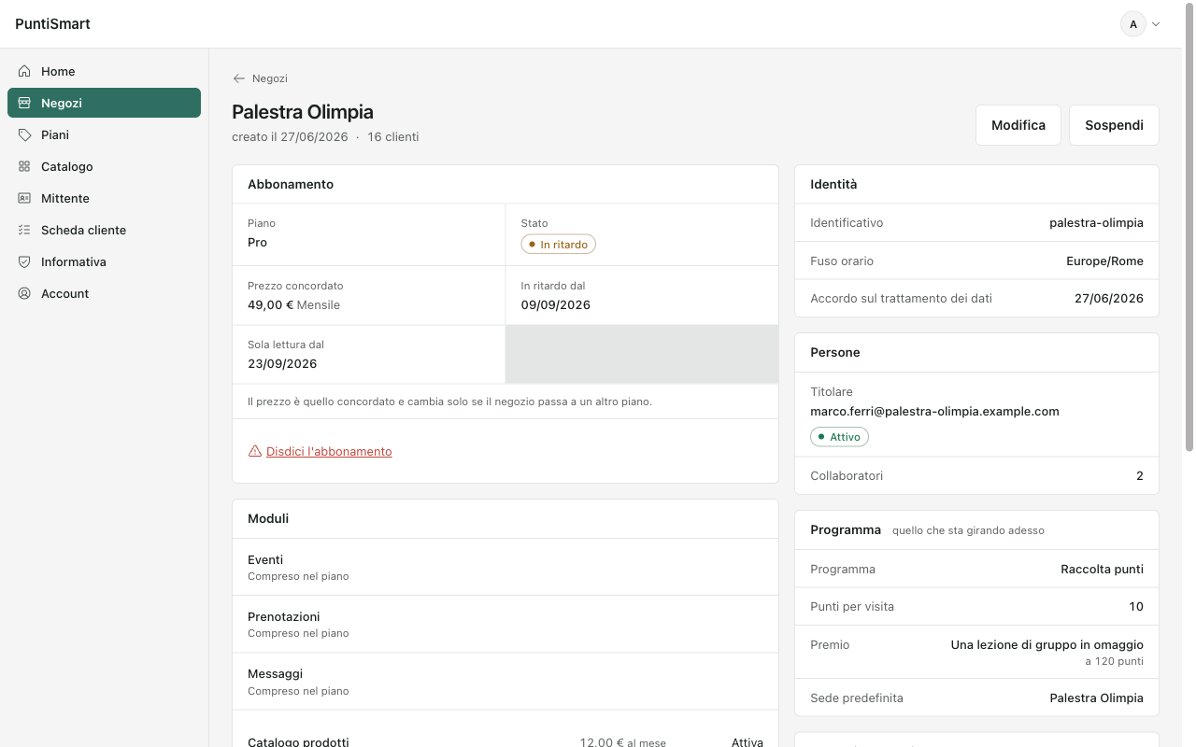Go to the Account page
This screenshot has height=747, width=1196.
(104, 293)
